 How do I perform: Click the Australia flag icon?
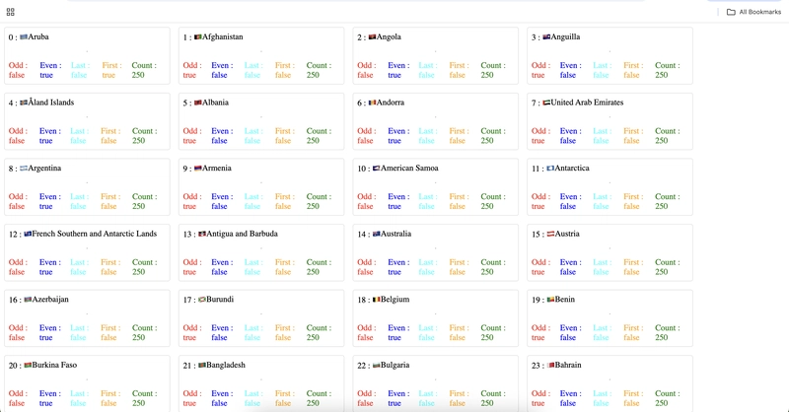377,234
